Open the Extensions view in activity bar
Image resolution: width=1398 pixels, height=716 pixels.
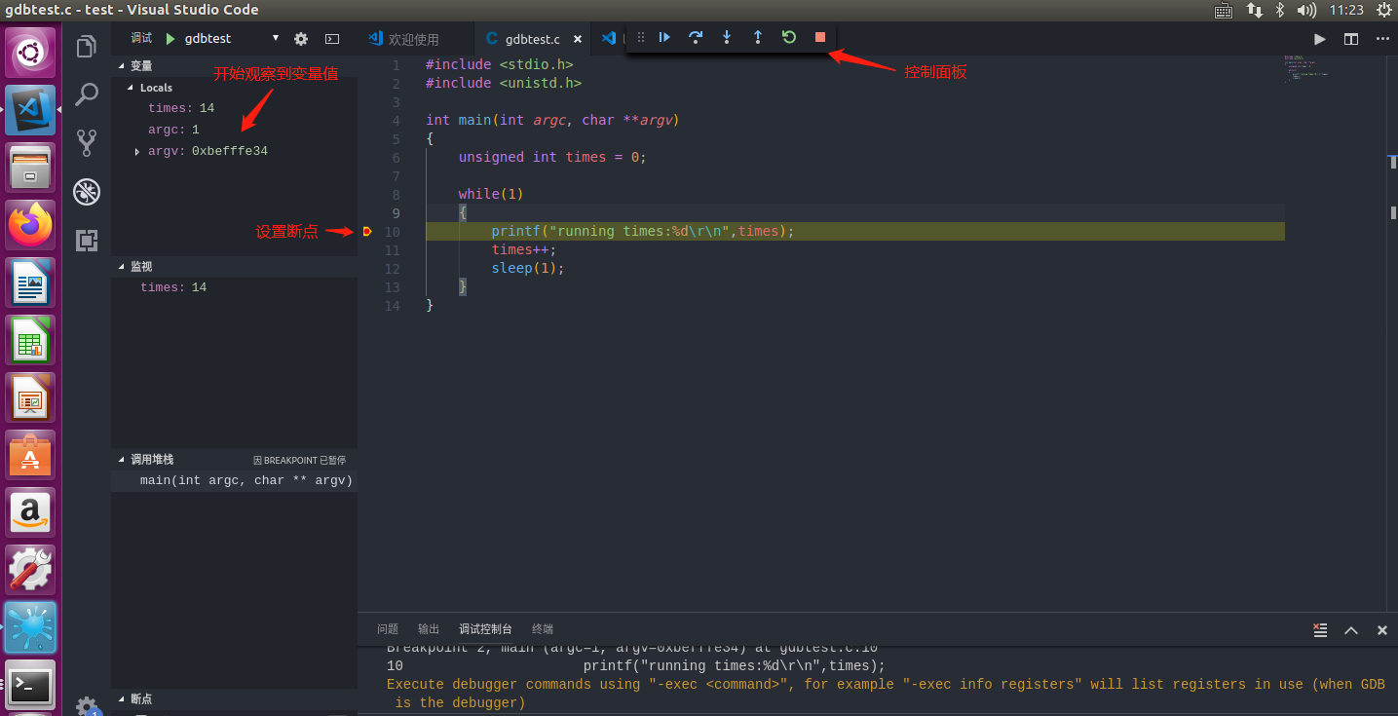87,241
